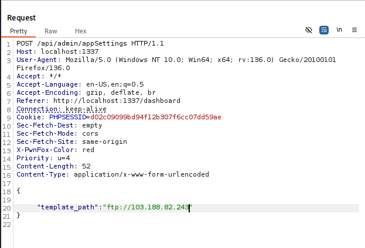Click the Content-Type application/x-www-form-urlencoded value
Screen dimensions: 365x248
tap(141, 174)
